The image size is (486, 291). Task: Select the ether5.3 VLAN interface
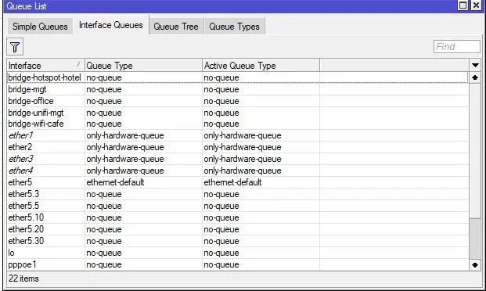pos(238,194)
